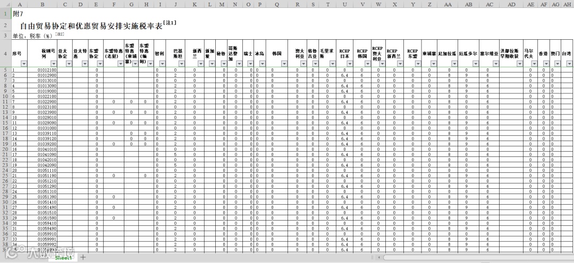Select column J header
Viewport: 574px width, 263px height.
(x=176, y=4)
